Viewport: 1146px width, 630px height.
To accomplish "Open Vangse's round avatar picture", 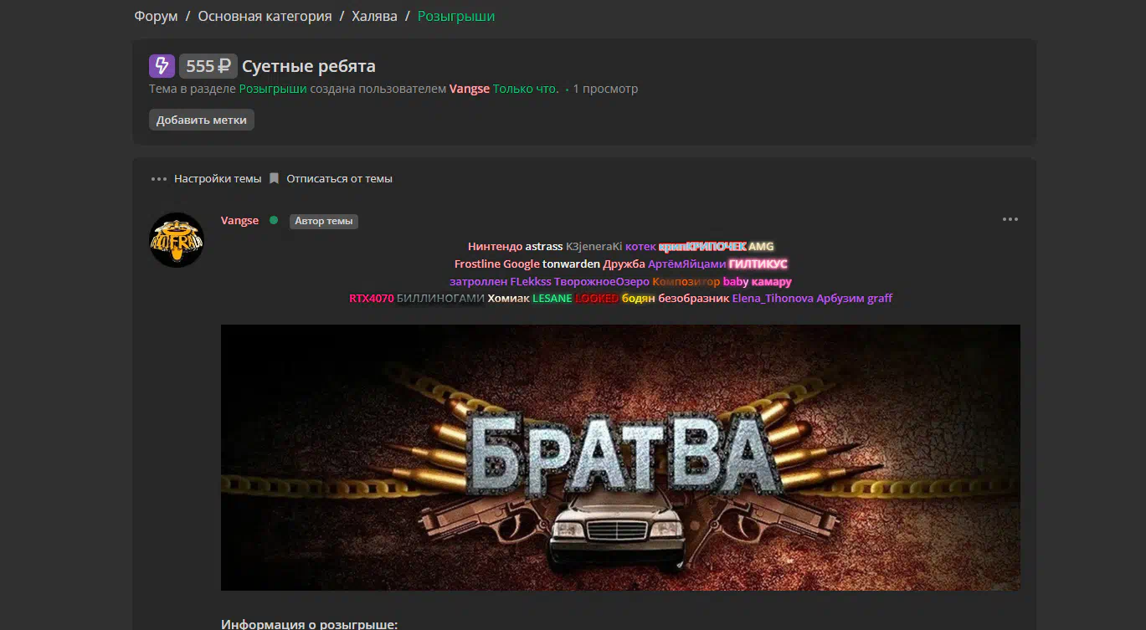I will (x=177, y=240).
